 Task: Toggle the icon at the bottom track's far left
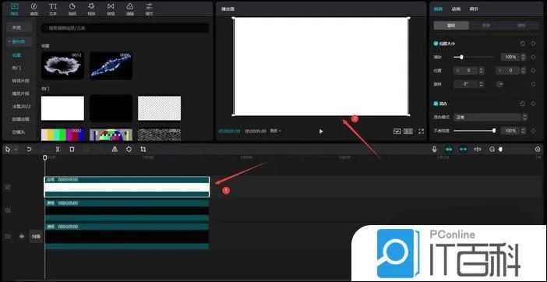pos(8,236)
